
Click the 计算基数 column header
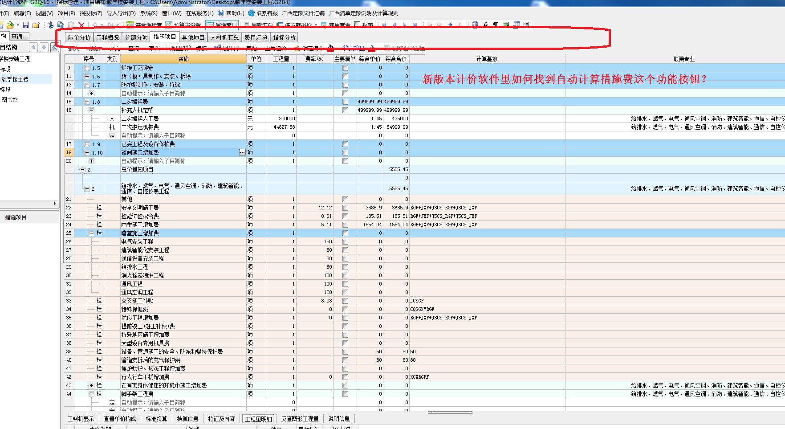pos(487,59)
